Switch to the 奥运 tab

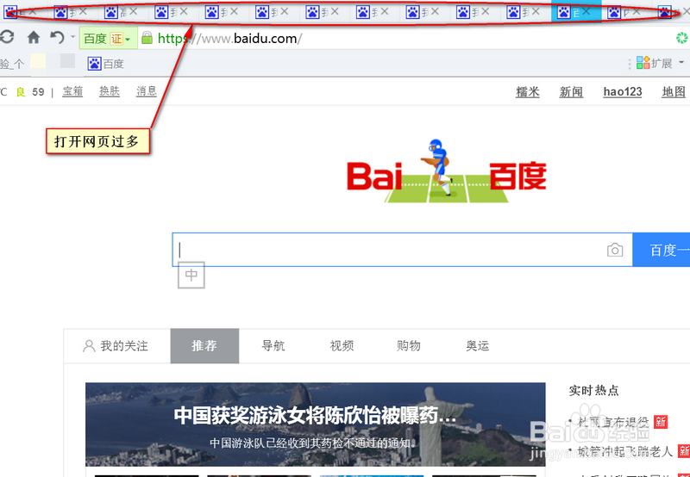coord(478,345)
